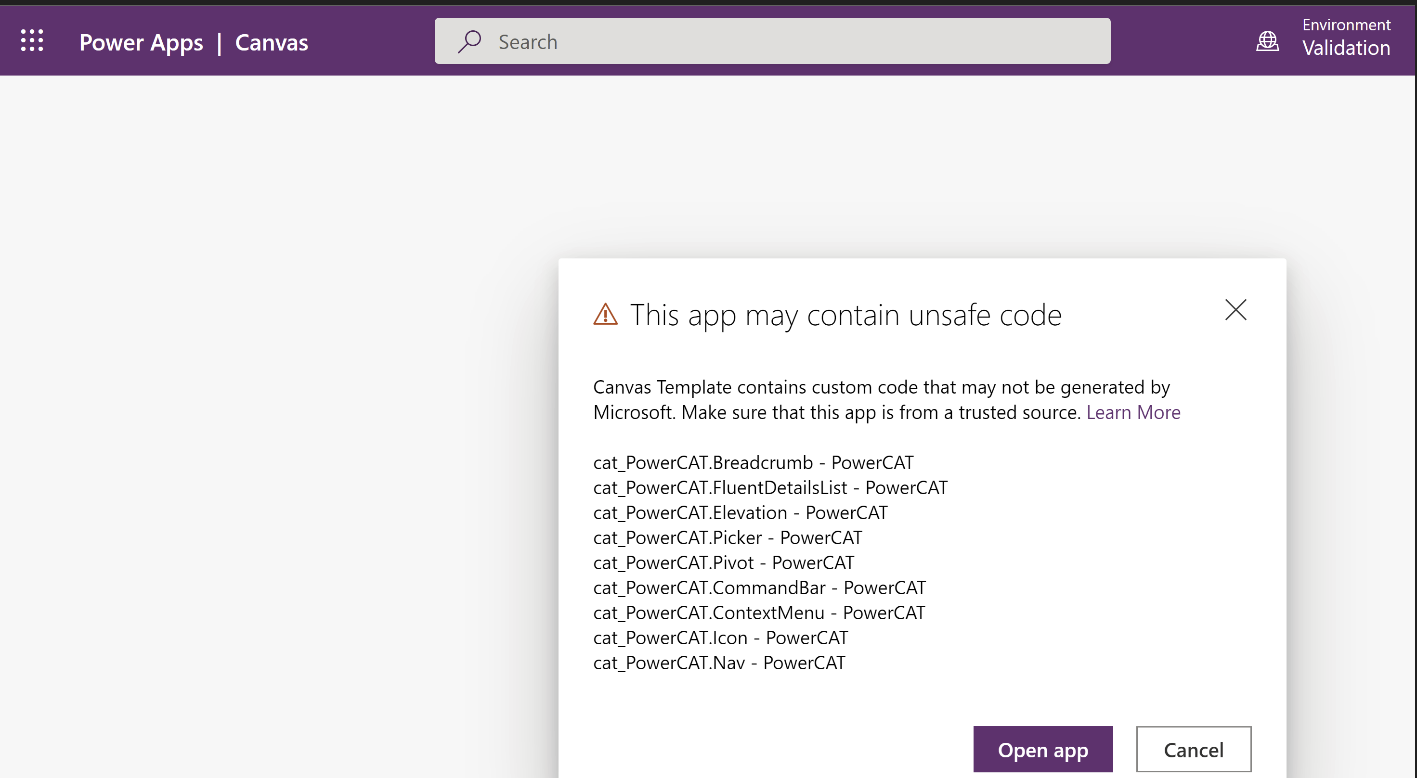Click the Open app button
1417x778 pixels.
pos(1042,750)
